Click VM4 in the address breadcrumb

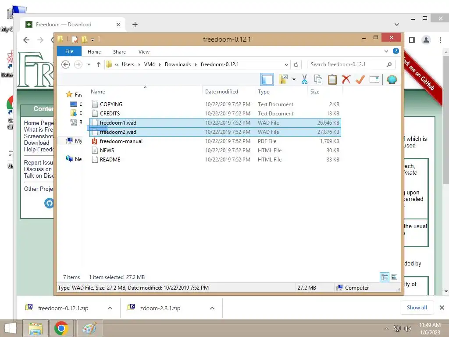coord(149,65)
